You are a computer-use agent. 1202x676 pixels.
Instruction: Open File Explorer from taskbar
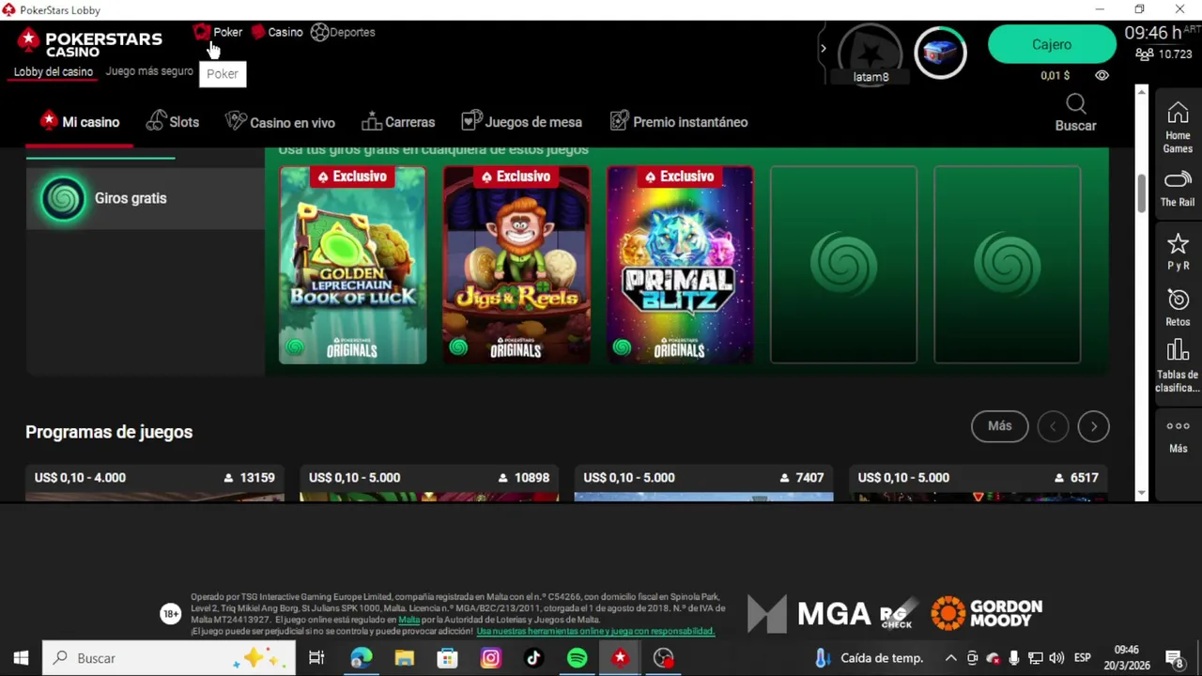click(404, 658)
